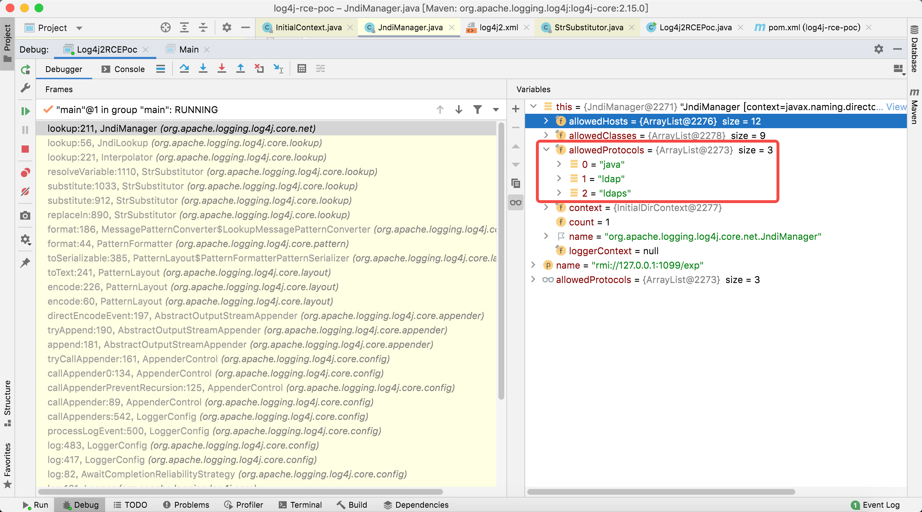Click the Force Step Into button

(x=222, y=69)
